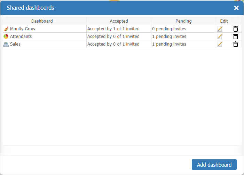The width and height of the screenshot is (244, 175).
Task: Click "Accepted by 1 of 1 invited" cell
Action: (113, 29)
